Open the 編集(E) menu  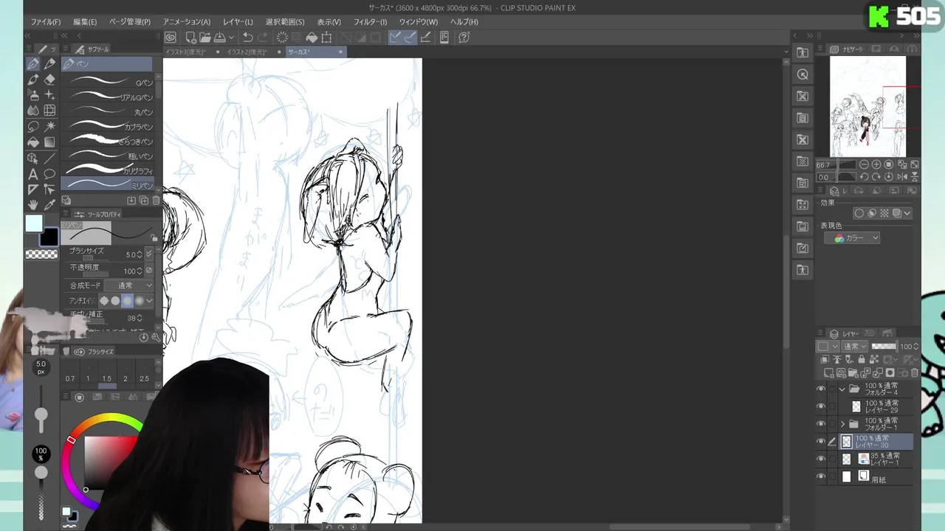coord(85,22)
